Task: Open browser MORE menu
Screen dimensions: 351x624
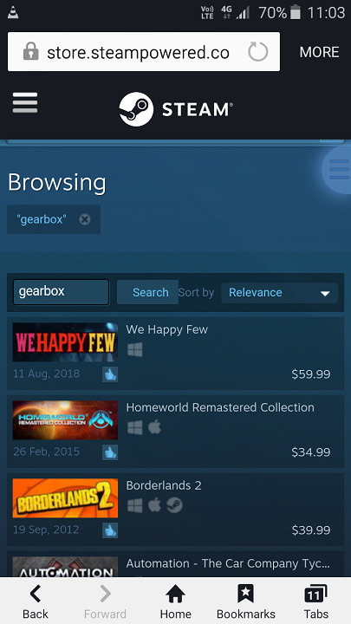Action: 319,52
